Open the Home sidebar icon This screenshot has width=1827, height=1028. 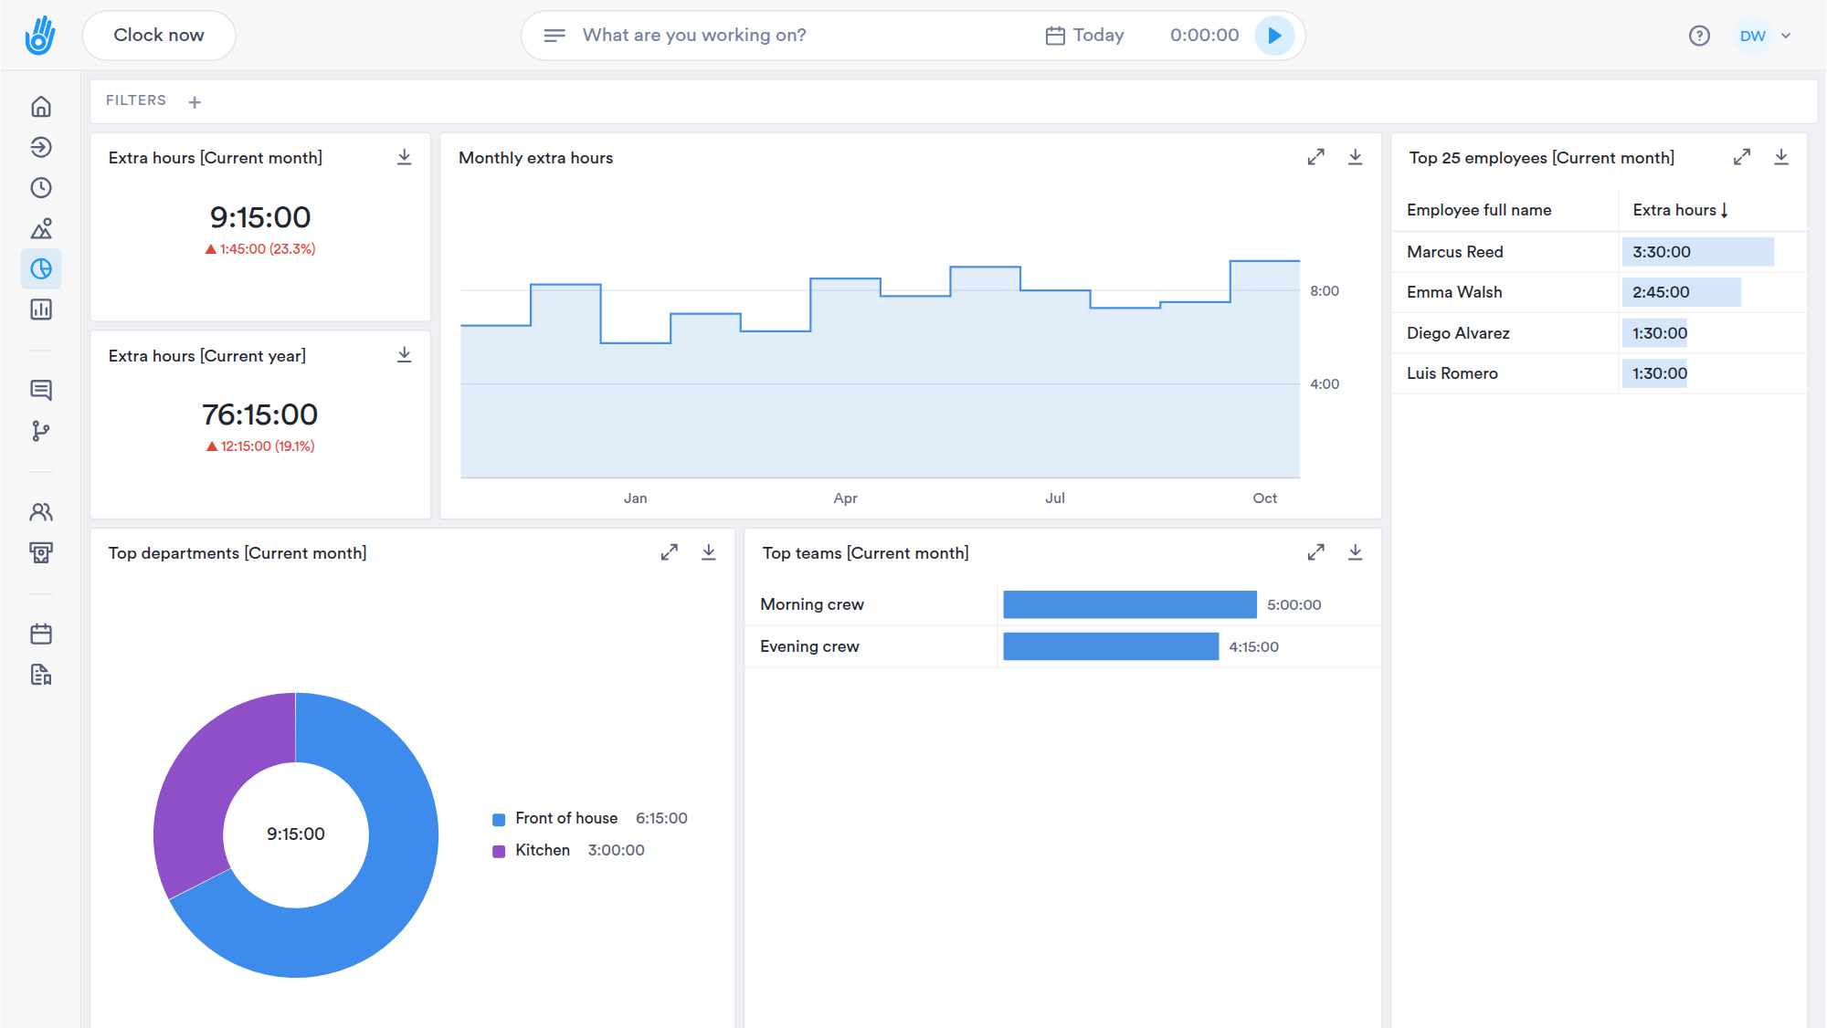tap(41, 107)
